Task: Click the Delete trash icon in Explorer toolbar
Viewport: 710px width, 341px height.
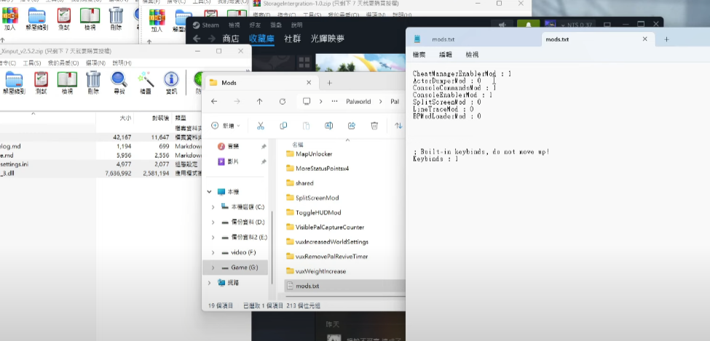Action: pos(374,126)
